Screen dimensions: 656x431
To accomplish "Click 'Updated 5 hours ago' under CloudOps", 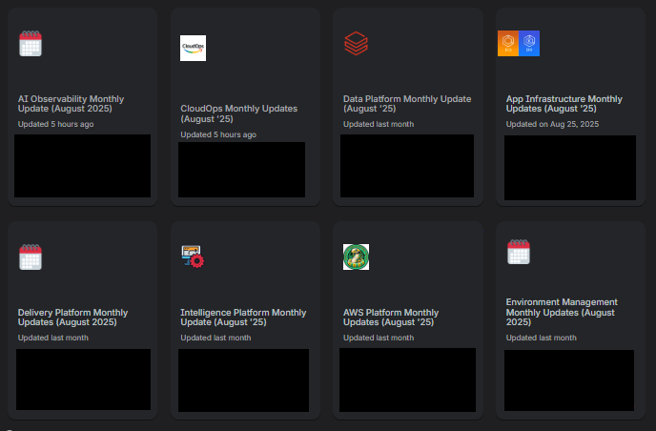I will [x=218, y=134].
